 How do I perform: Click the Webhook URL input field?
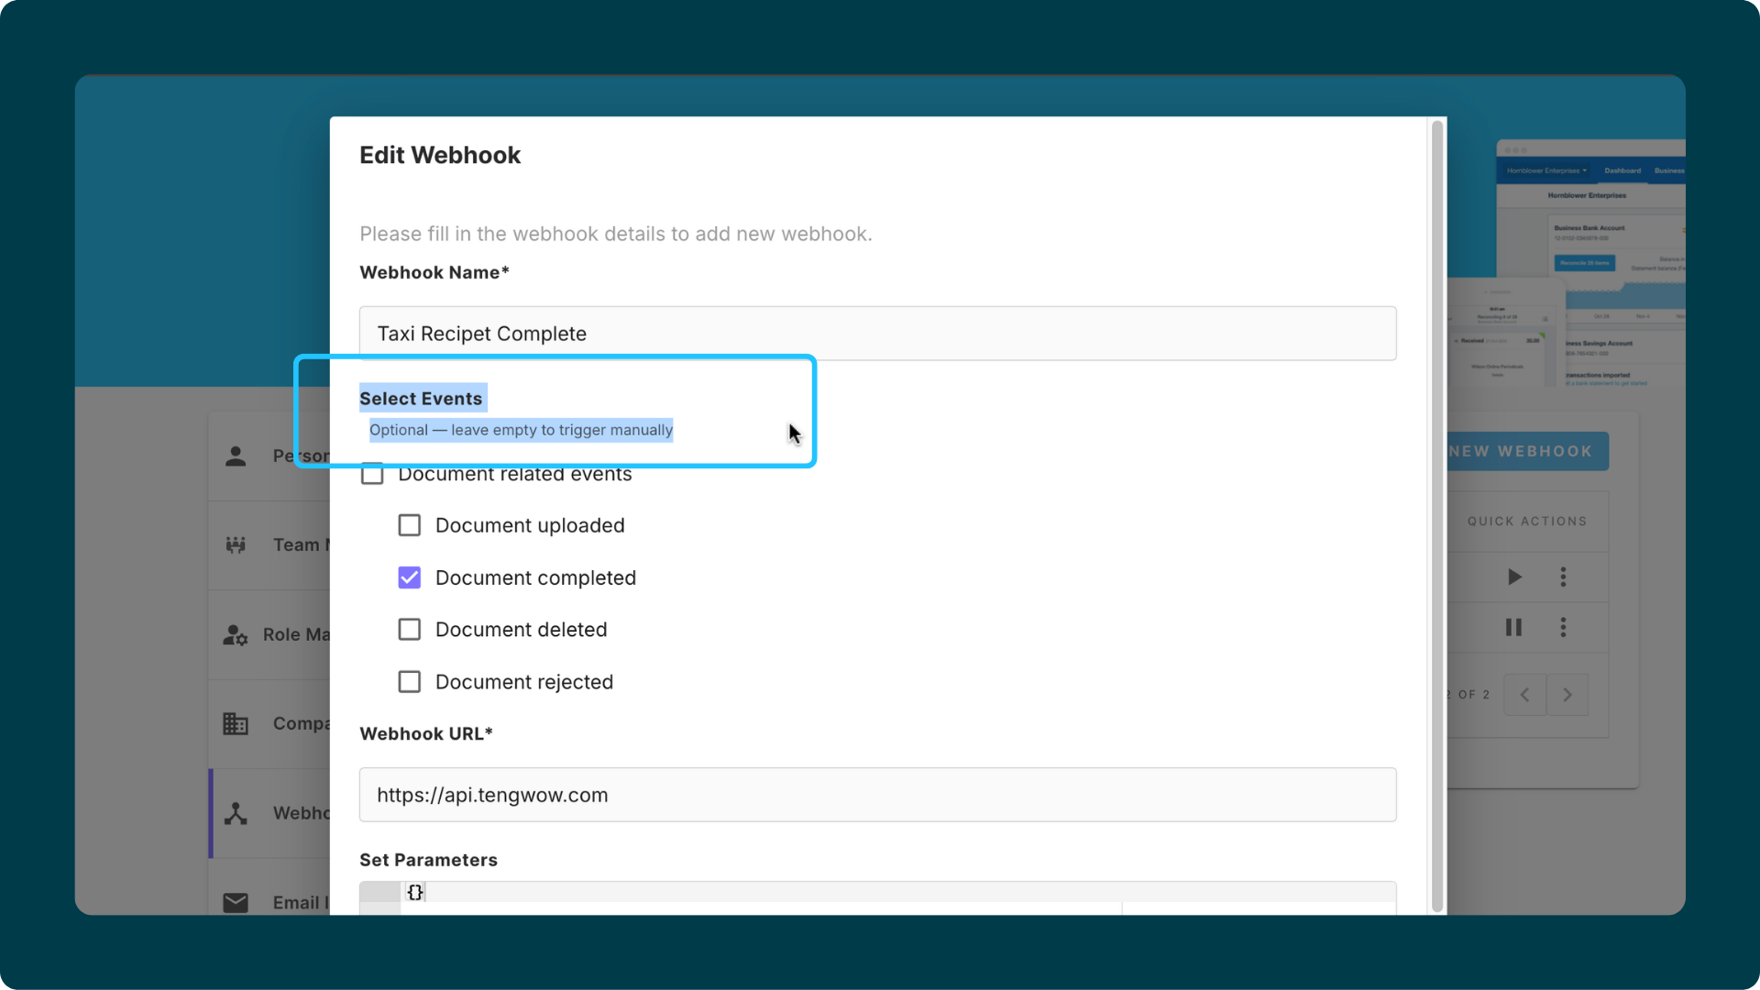[x=877, y=795]
